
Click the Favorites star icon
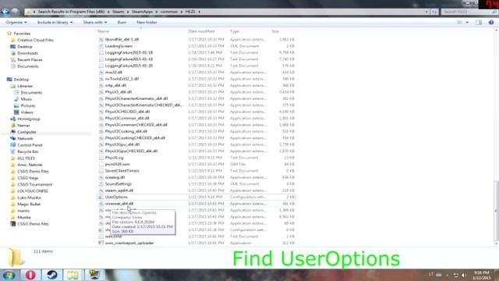click(x=9, y=33)
